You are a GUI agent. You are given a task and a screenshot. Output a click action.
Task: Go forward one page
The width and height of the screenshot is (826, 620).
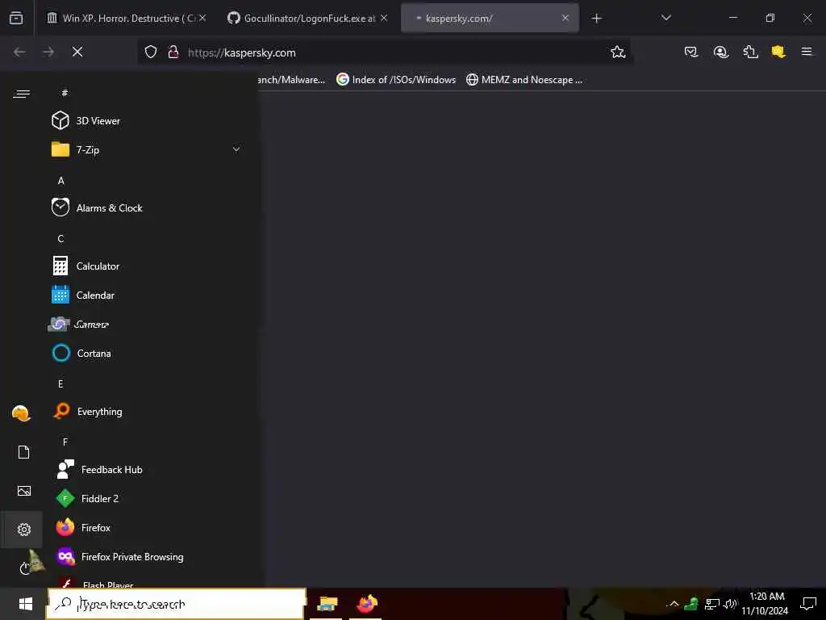tap(48, 52)
